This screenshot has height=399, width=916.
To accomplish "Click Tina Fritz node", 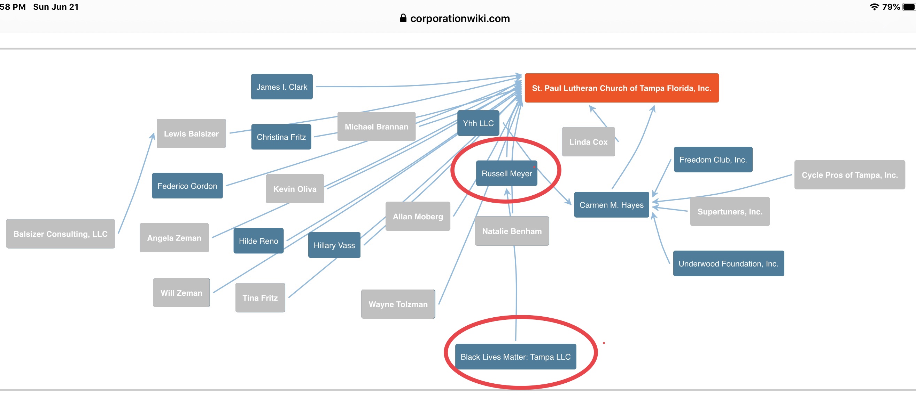I will (x=260, y=298).
